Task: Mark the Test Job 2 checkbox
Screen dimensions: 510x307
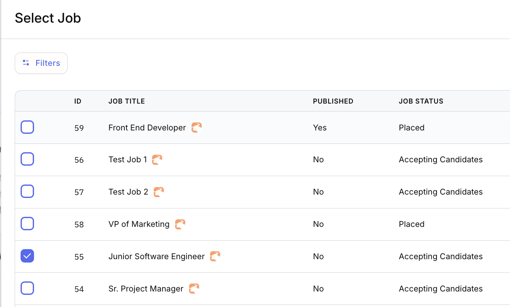Action: tap(27, 192)
